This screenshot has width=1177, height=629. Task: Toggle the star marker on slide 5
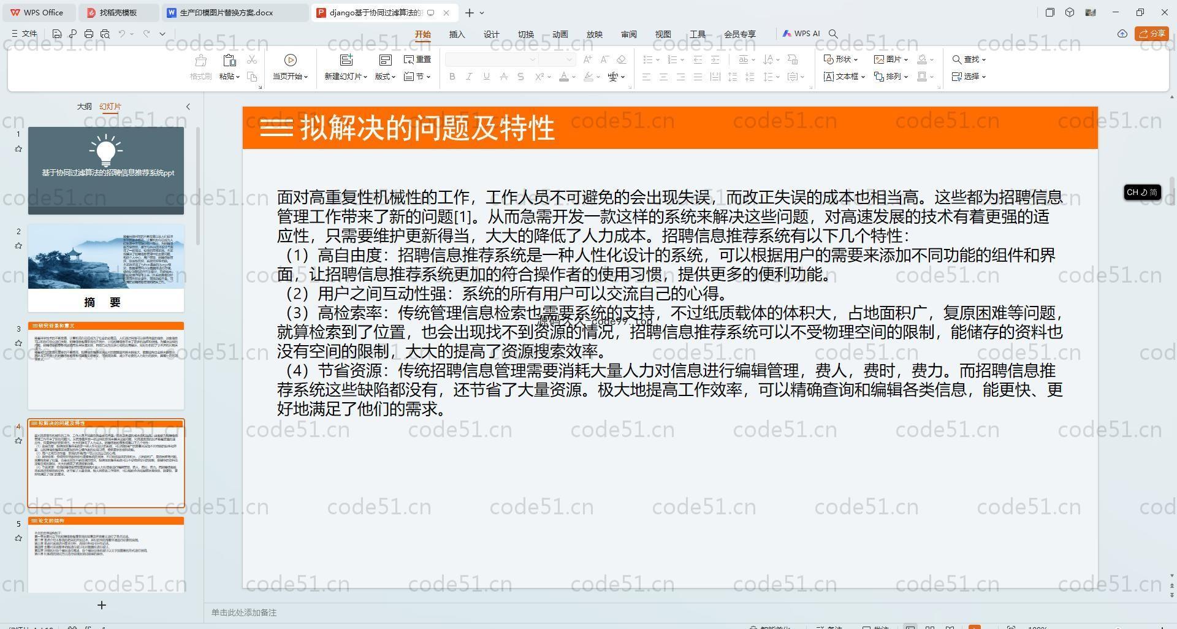click(x=18, y=538)
